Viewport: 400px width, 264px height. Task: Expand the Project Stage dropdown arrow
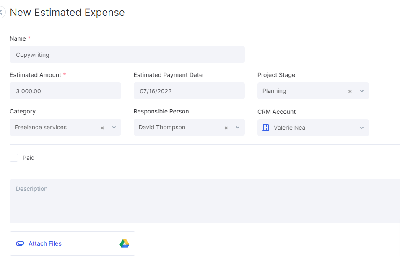[x=362, y=91]
